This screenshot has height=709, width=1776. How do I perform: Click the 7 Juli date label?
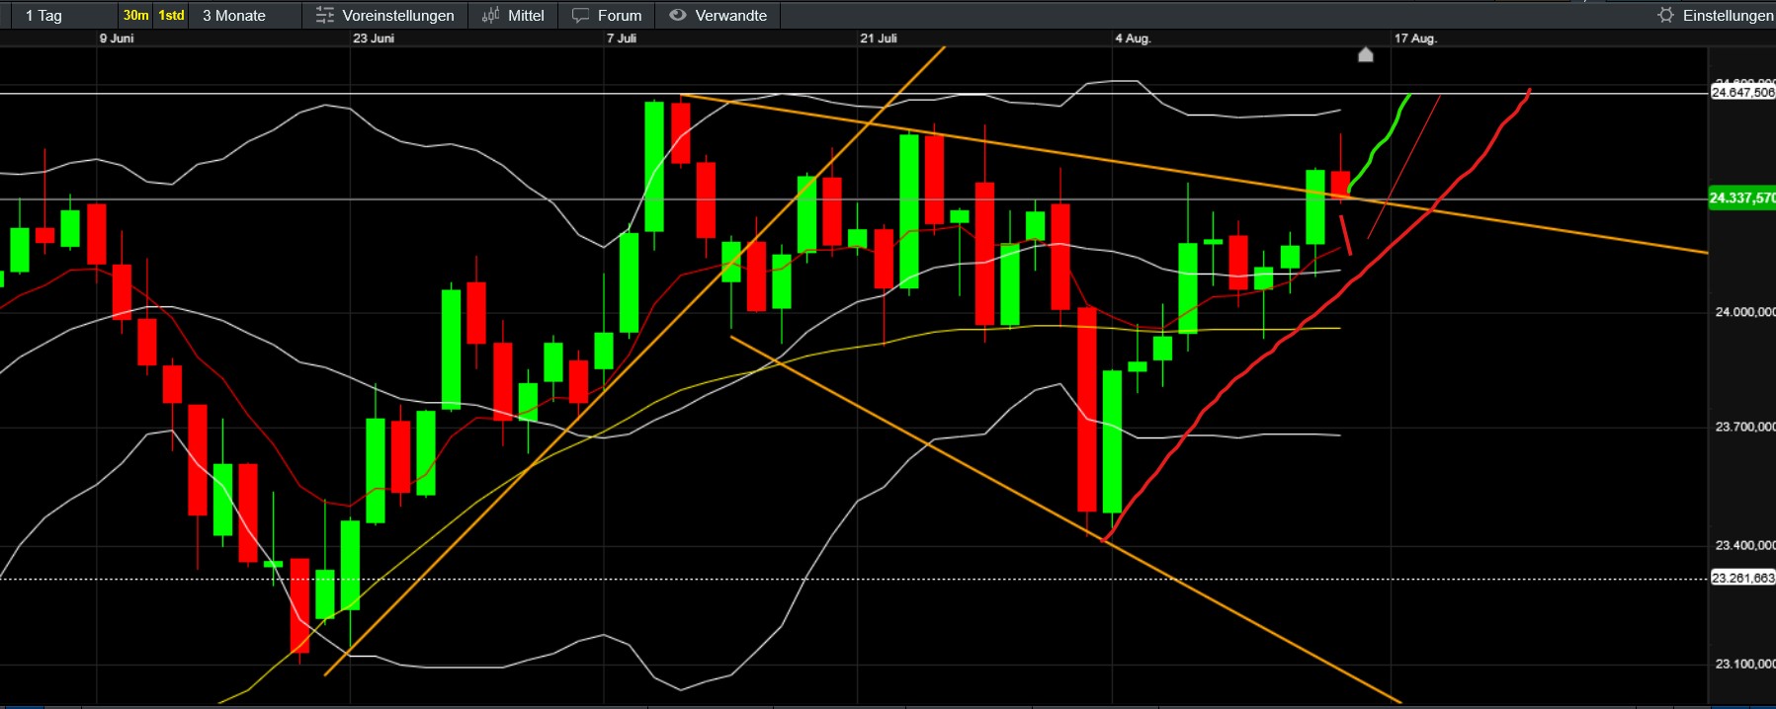coord(622,39)
